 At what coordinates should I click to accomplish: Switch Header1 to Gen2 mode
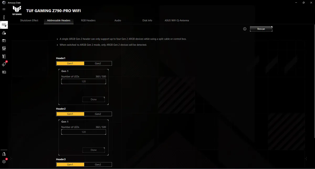pos(98,63)
